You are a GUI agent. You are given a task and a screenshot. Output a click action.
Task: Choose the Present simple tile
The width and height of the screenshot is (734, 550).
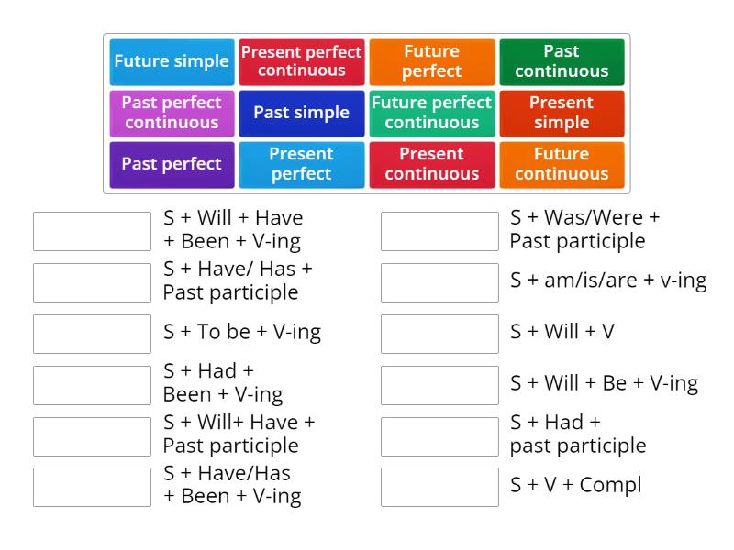562,113
